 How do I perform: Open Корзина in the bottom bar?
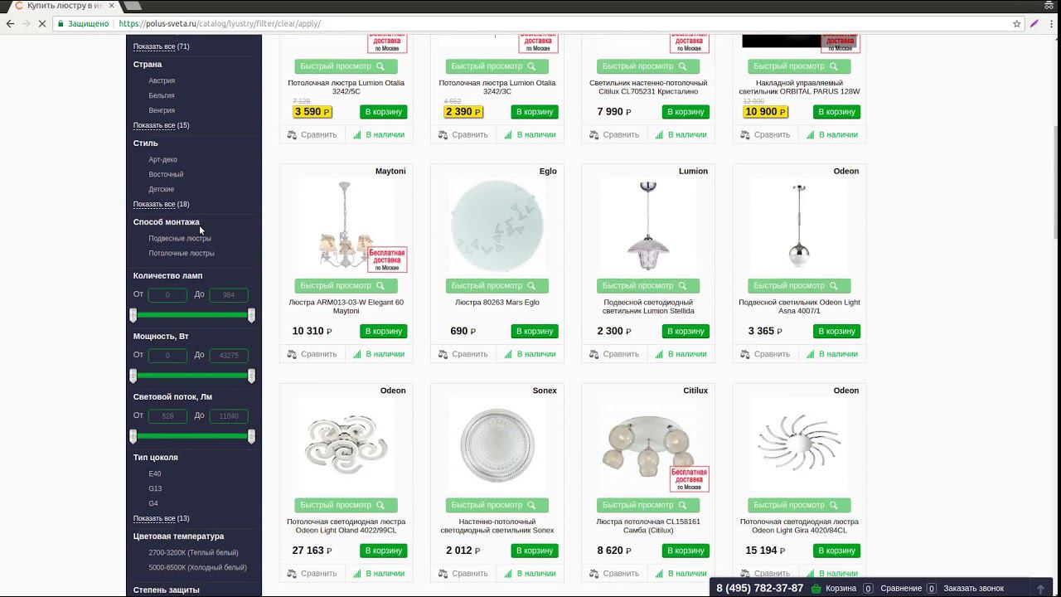(841, 589)
